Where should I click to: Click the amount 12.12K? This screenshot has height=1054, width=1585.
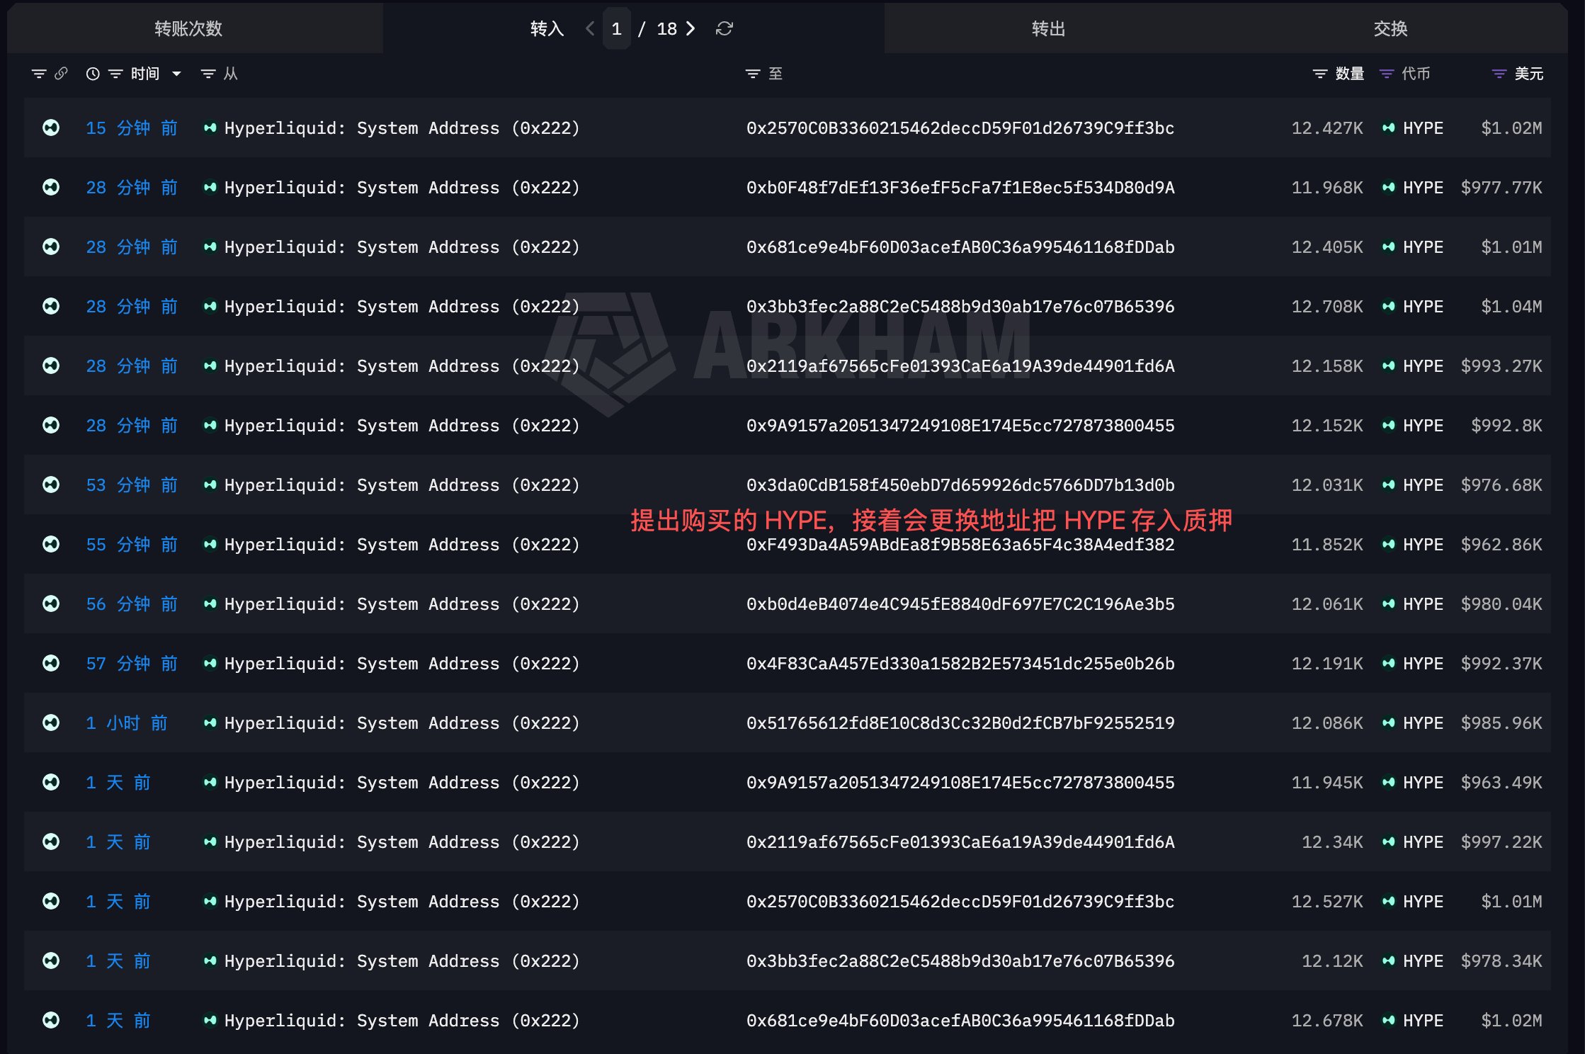[1332, 960]
